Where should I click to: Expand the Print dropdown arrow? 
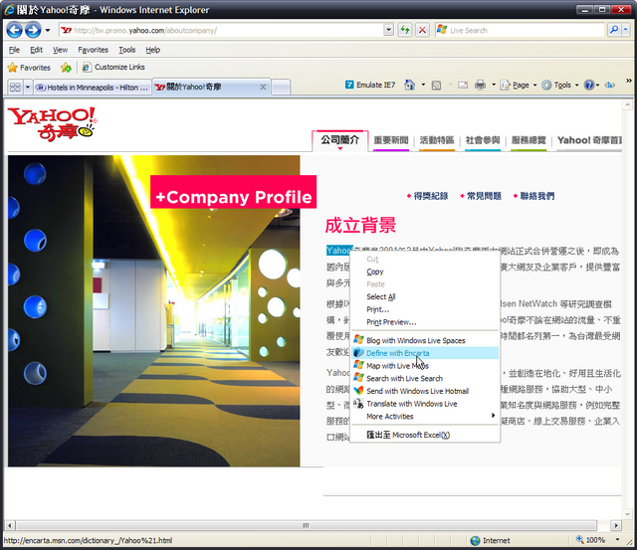point(494,85)
